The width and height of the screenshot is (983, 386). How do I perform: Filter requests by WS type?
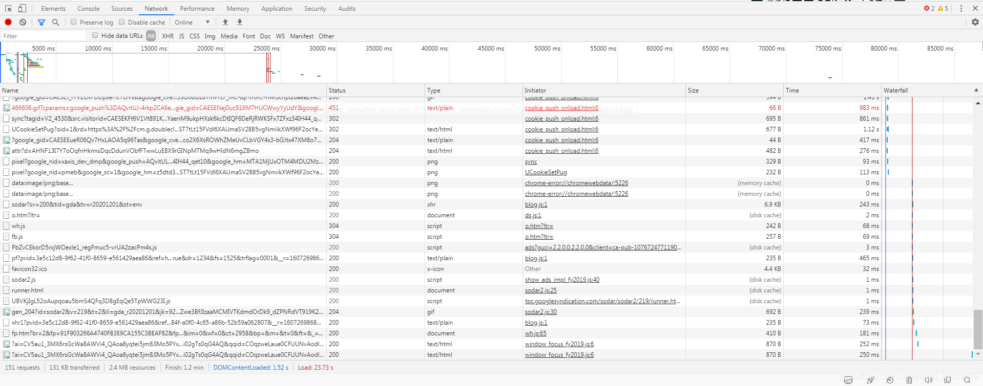click(x=280, y=36)
